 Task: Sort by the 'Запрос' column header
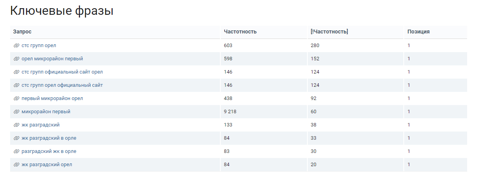tap(22, 32)
